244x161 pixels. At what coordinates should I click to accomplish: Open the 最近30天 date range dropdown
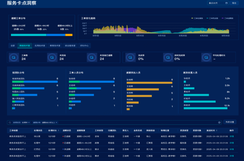(218, 3)
